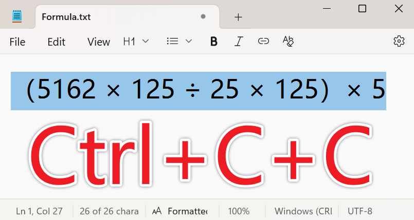The width and height of the screenshot is (414, 220).
Task: Click the Formatted indicator in the status bar
Action: [182, 211]
